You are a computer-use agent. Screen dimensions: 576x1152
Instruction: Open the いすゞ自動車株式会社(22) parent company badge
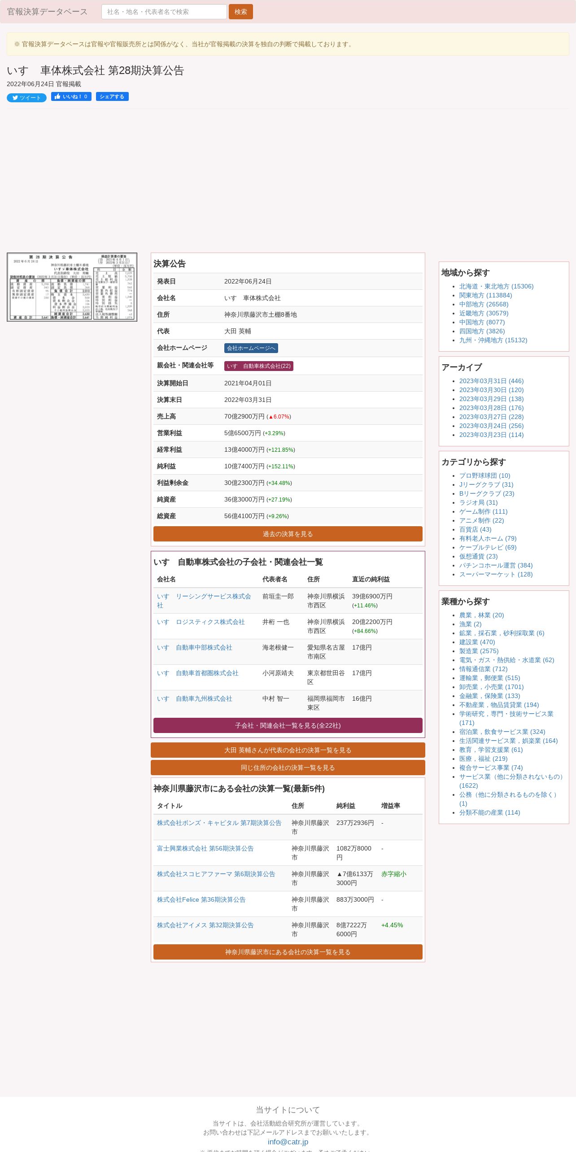point(259,366)
